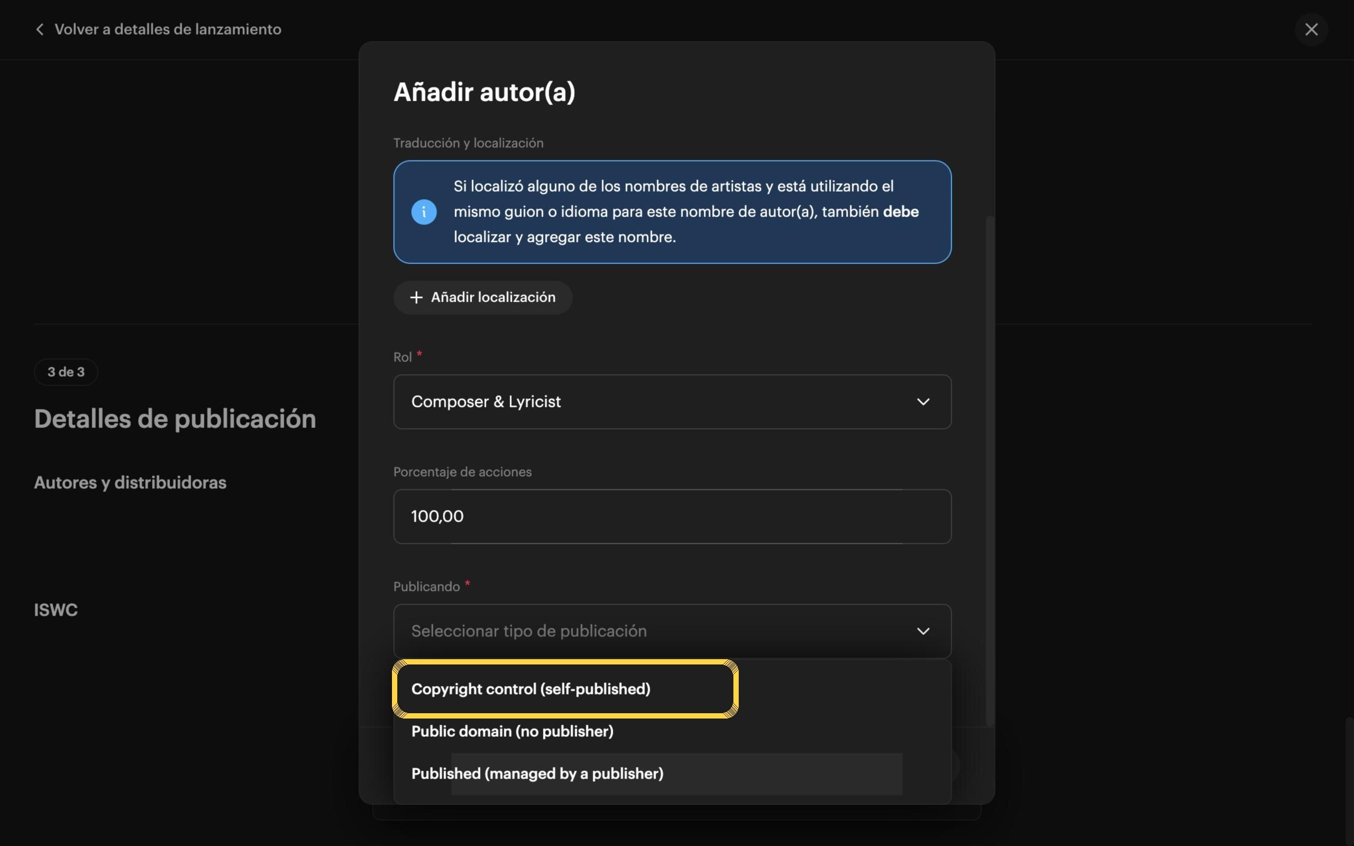Click the Detalles de publicación heading
The width and height of the screenshot is (1354, 846).
(175, 419)
